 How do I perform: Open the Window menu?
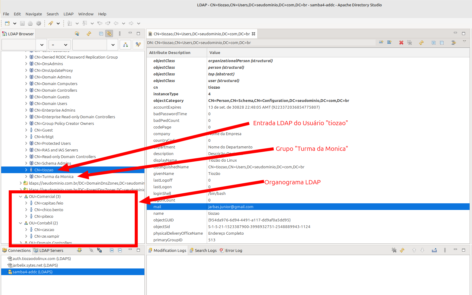pos(86,14)
